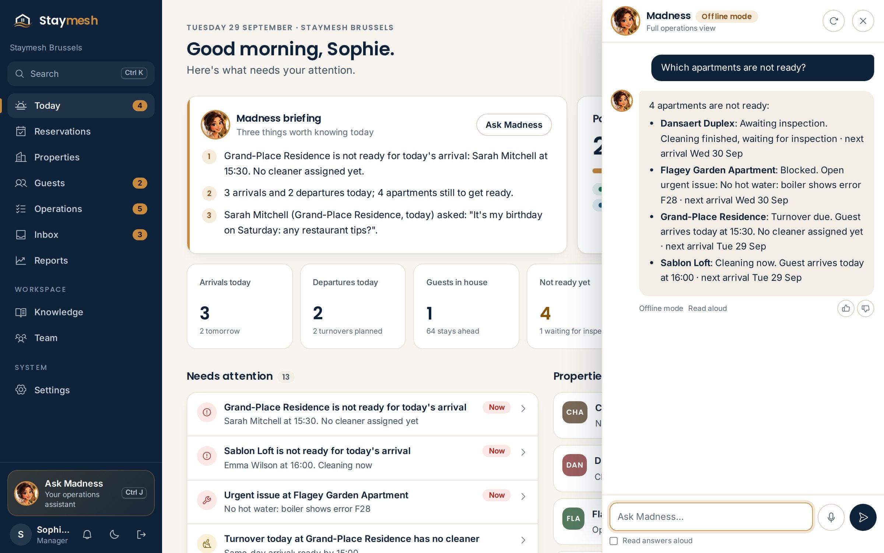Viewport: 884px width, 553px height.
Task: Open the Arrivals today stat card
Action: pyautogui.click(x=240, y=306)
